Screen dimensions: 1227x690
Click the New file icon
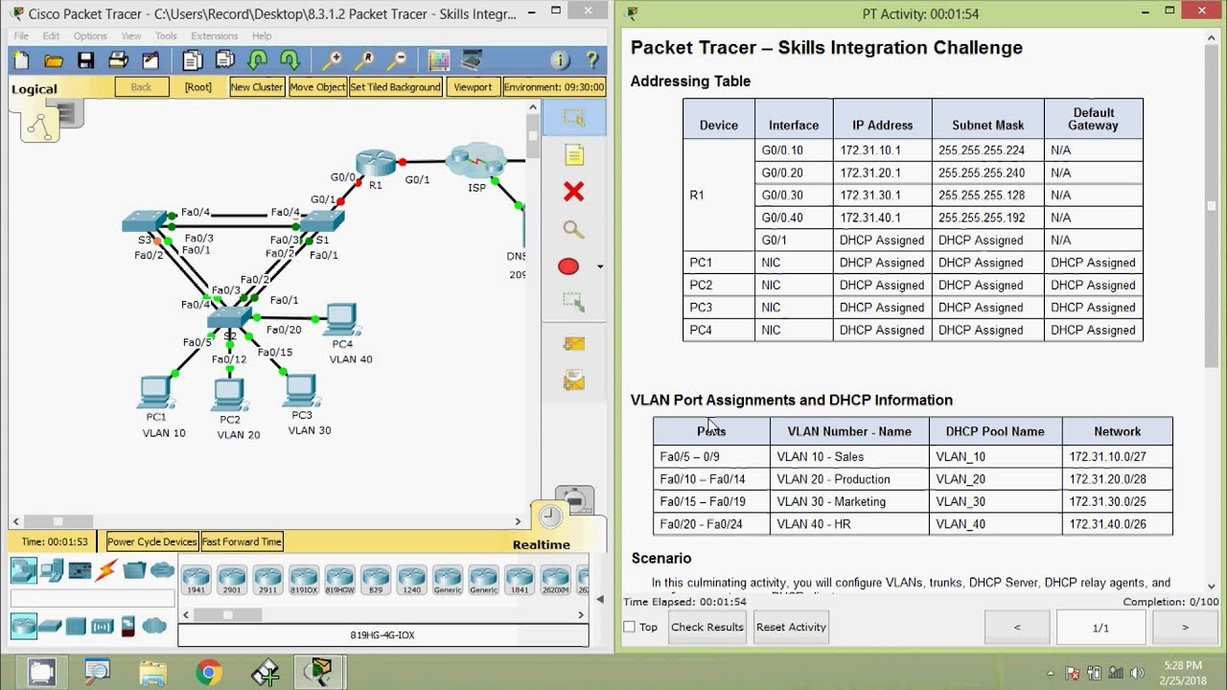click(22, 60)
